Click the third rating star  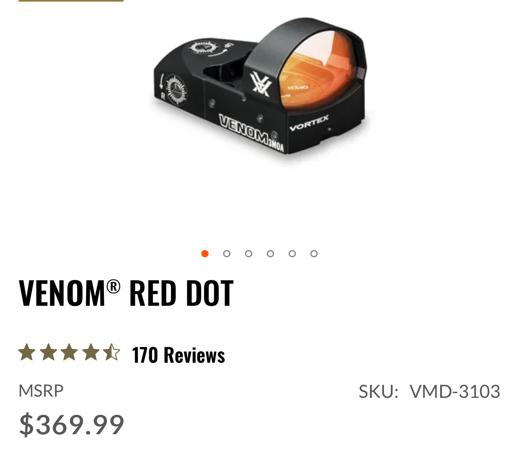coord(69,352)
